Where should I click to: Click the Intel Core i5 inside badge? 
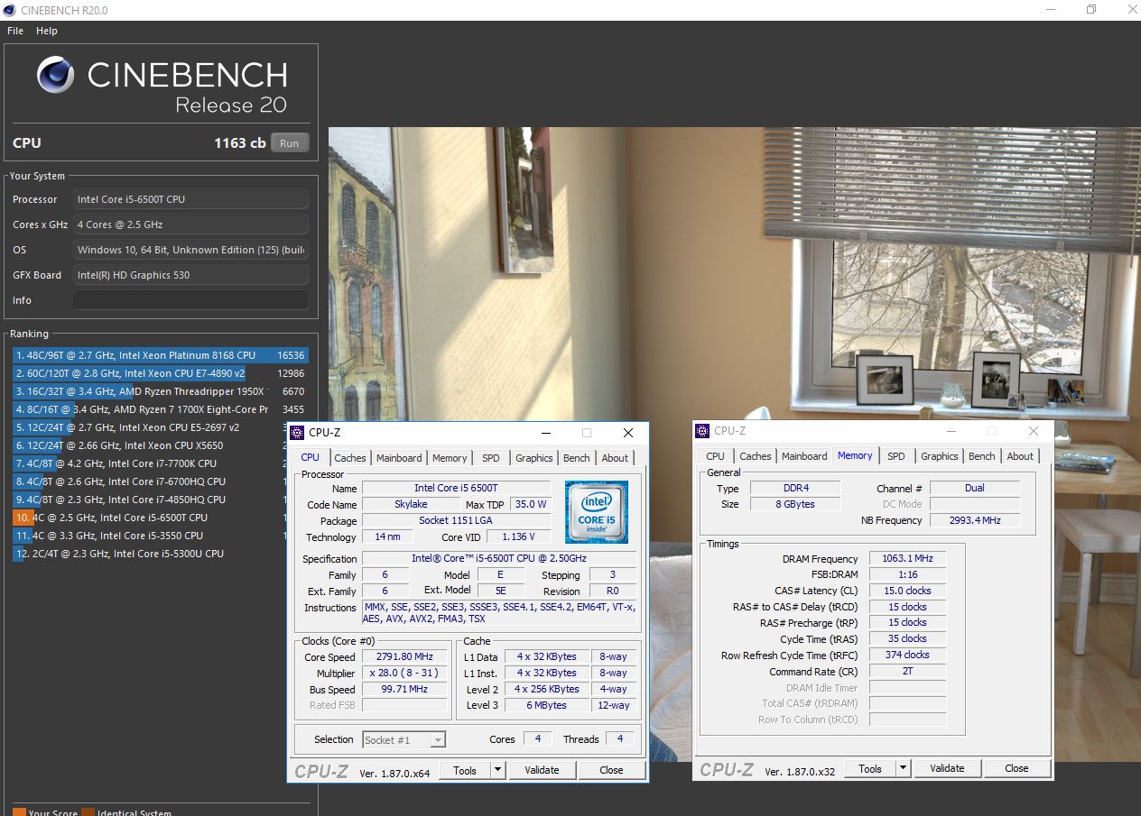(x=597, y=511)
